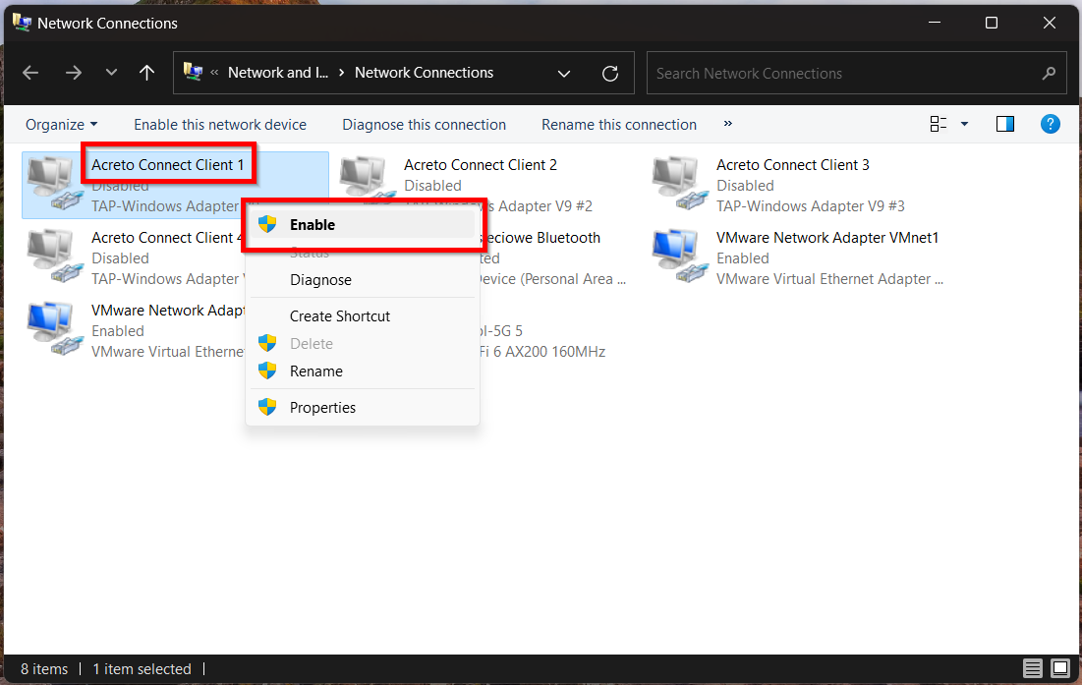Choose Rename in the context menu
Viewport: 1082px width, 685px height.
click(x=363, y=371)
